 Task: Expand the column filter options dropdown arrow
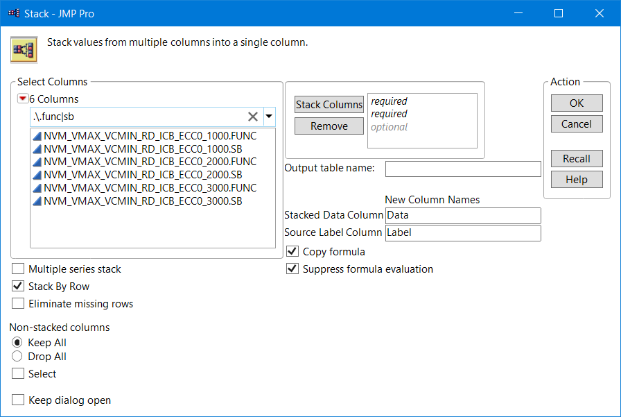pos(269,117)
